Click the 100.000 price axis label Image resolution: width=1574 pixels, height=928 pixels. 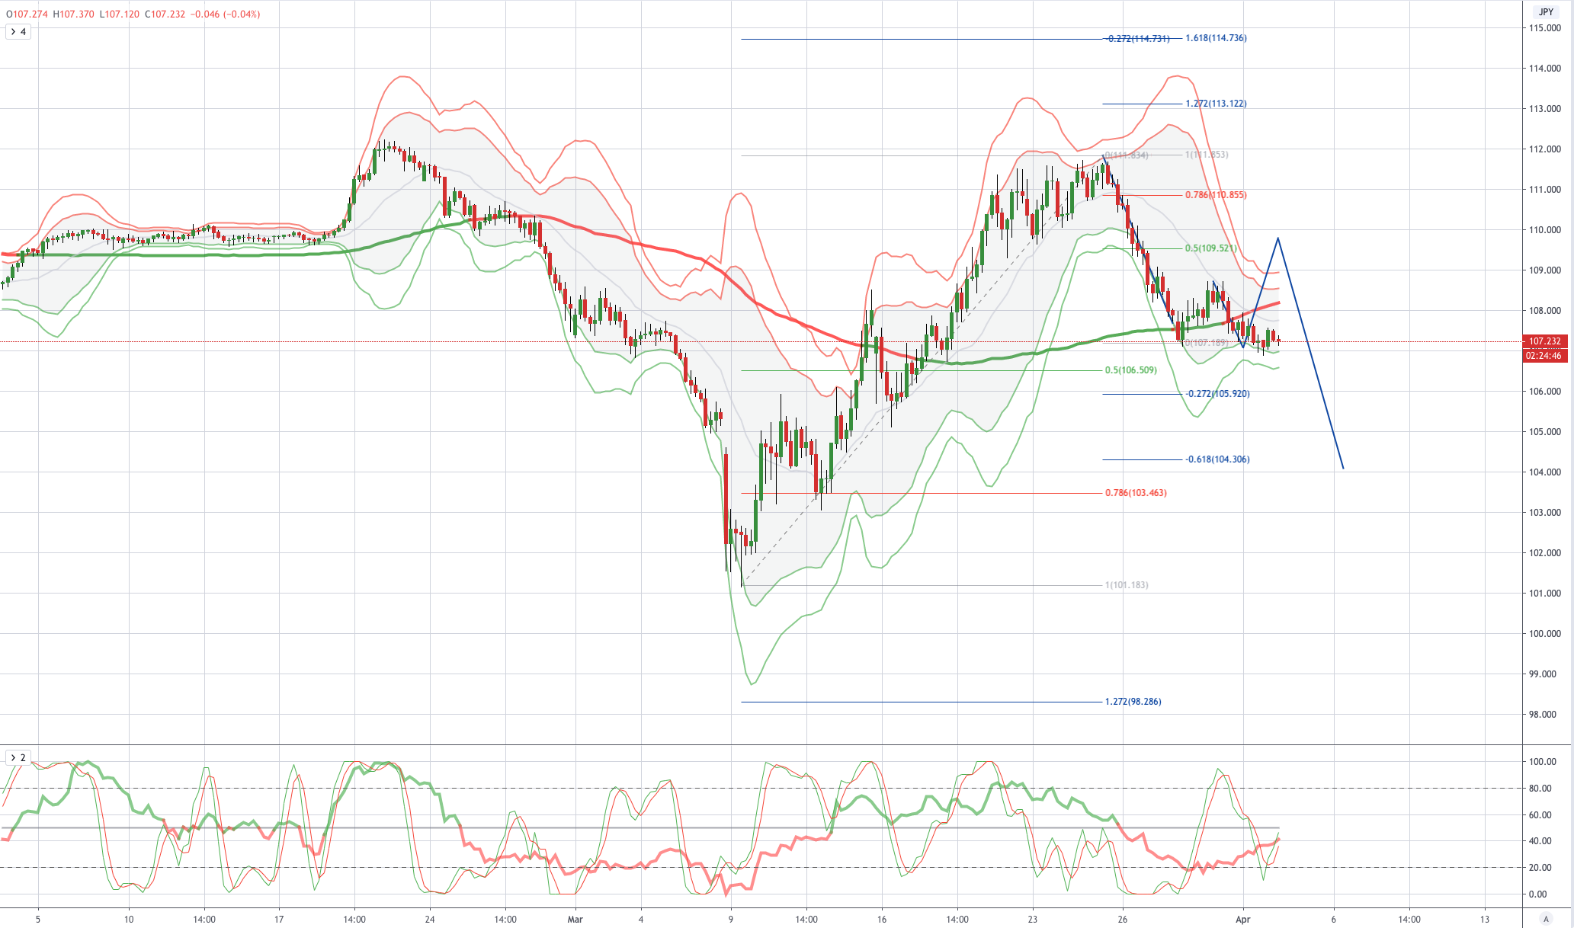pyautogui.click(x=1544, y=634)
